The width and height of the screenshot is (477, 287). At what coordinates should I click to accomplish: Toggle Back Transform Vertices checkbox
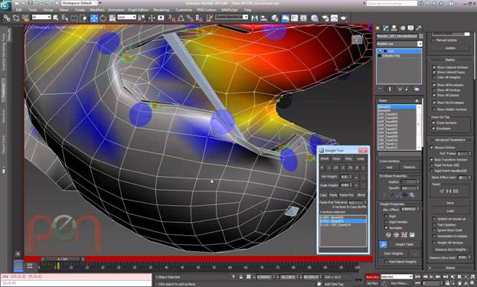click(431, 159)
